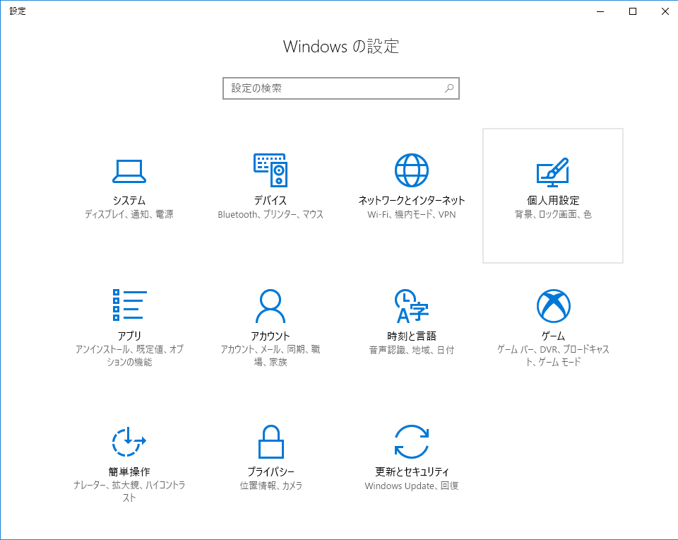Click the text 背景、ロック画面、色
678x540 pixels.
click(553, 214)
